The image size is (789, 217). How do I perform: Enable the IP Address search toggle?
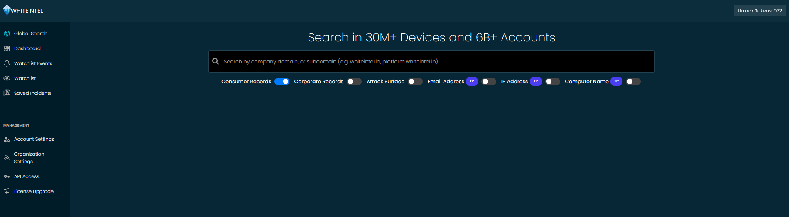(x=553, y=82)
